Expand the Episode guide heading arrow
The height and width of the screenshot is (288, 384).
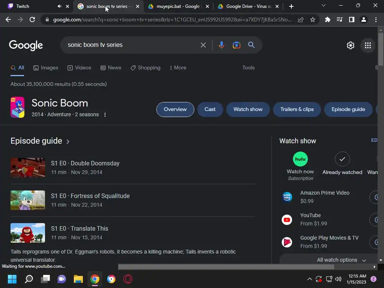[68, 141]
